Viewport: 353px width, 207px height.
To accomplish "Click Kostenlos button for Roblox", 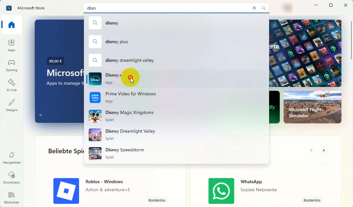I will coord(157,200).
